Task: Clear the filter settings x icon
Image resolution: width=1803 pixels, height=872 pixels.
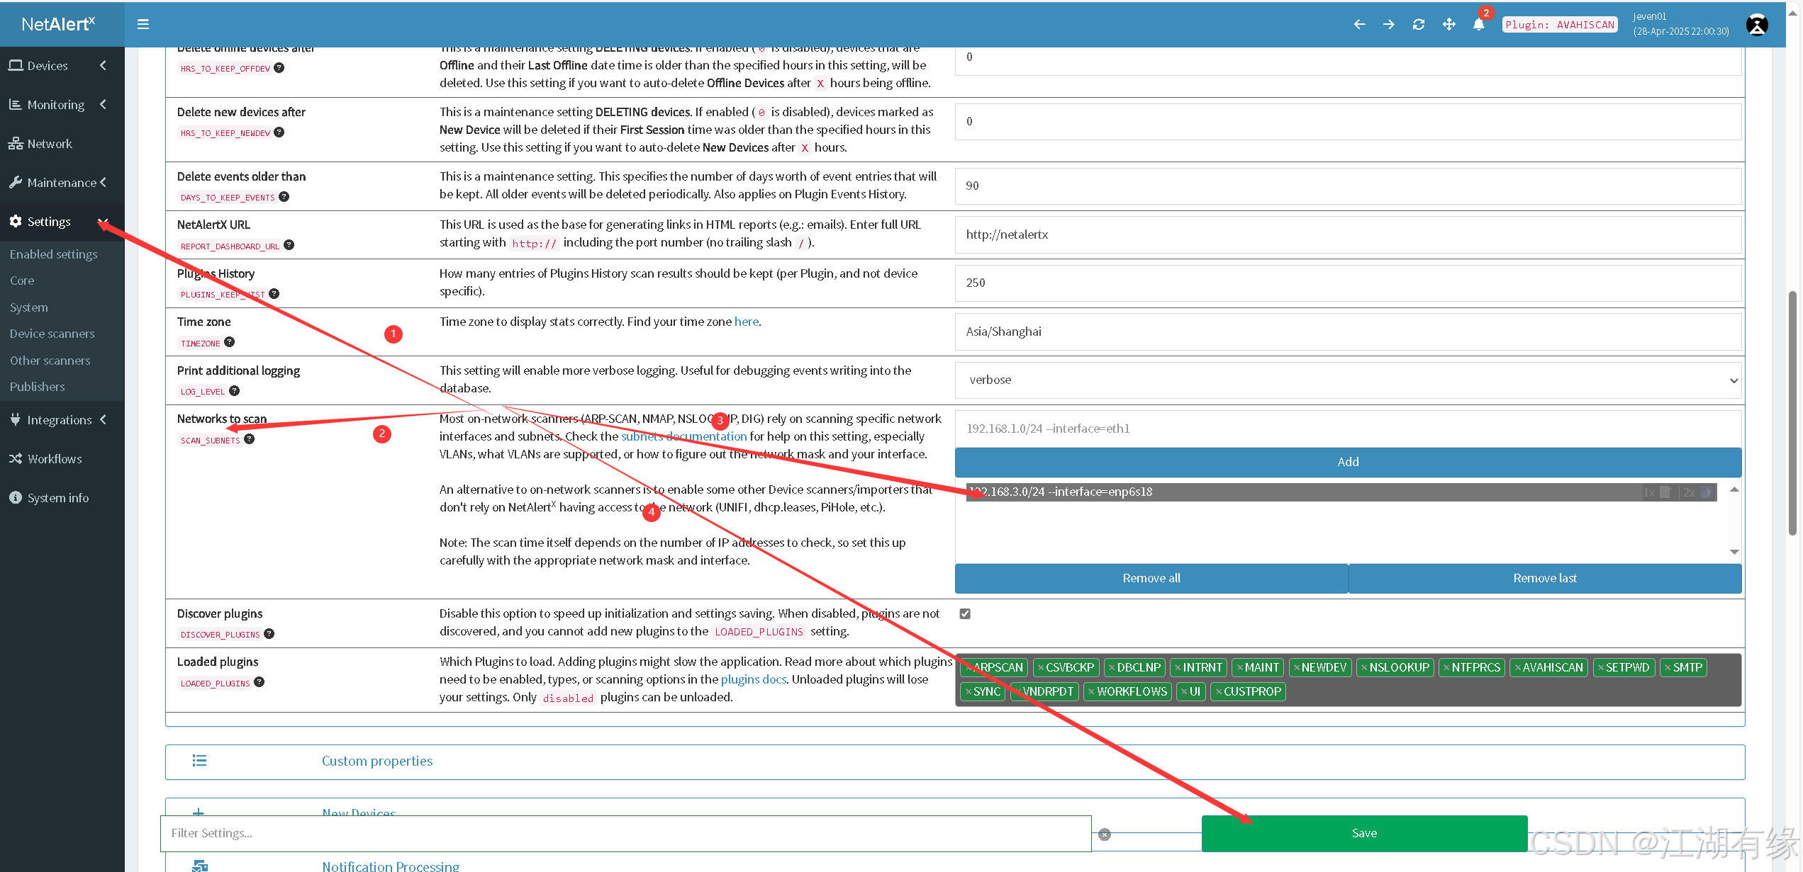Action: [1105, 834]
